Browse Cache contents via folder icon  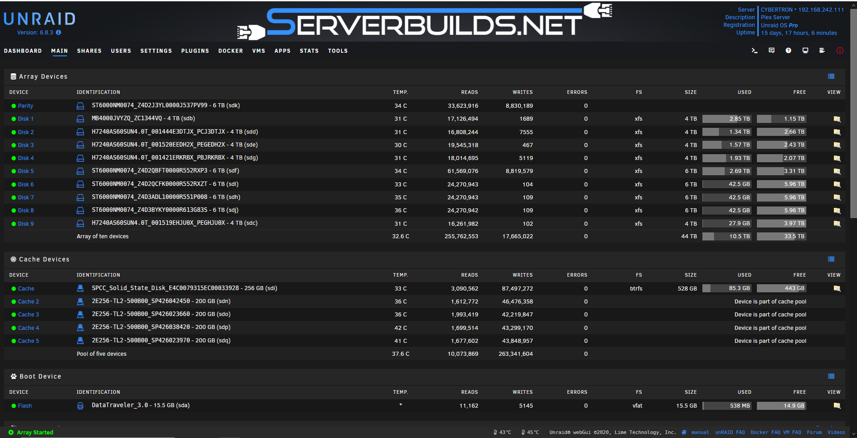pos(837,288)
